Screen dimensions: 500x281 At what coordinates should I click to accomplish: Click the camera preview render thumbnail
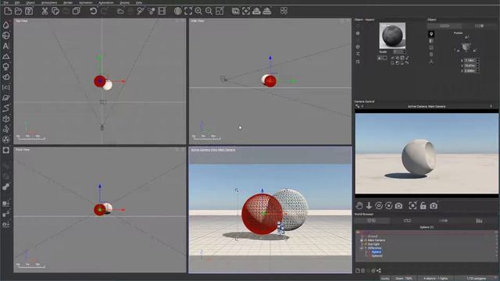(x=427, y=153)
